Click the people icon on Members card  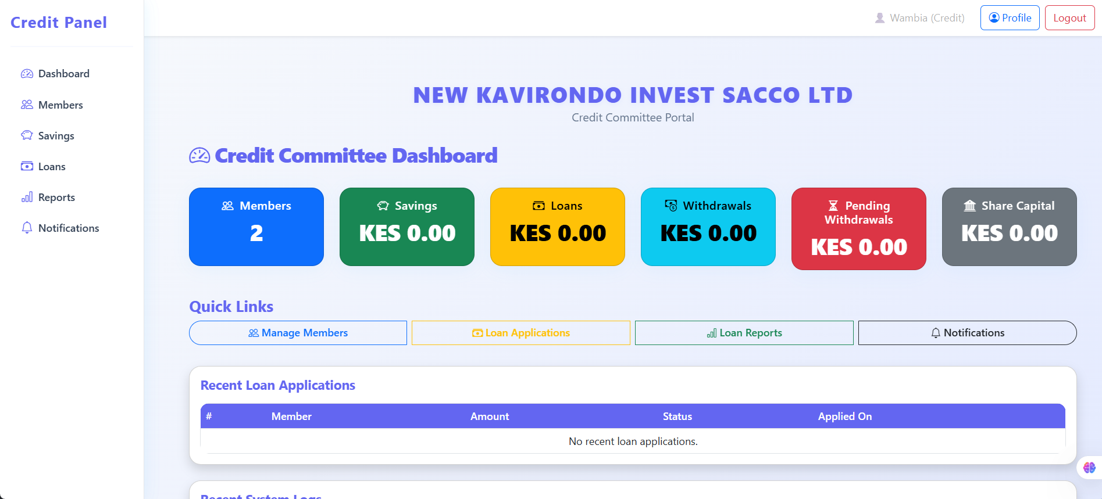click(227, 206)
